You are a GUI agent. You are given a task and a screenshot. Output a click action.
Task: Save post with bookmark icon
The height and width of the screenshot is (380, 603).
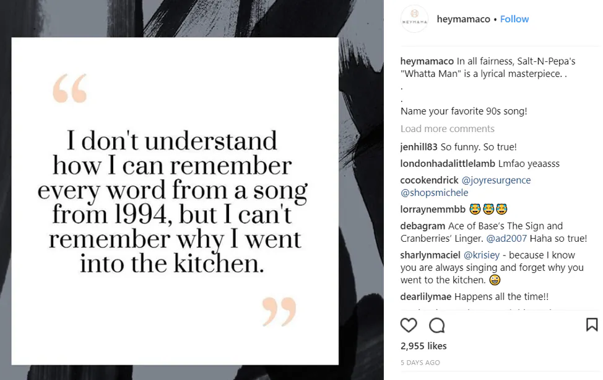pyautogui.click(x=591, y=325)
